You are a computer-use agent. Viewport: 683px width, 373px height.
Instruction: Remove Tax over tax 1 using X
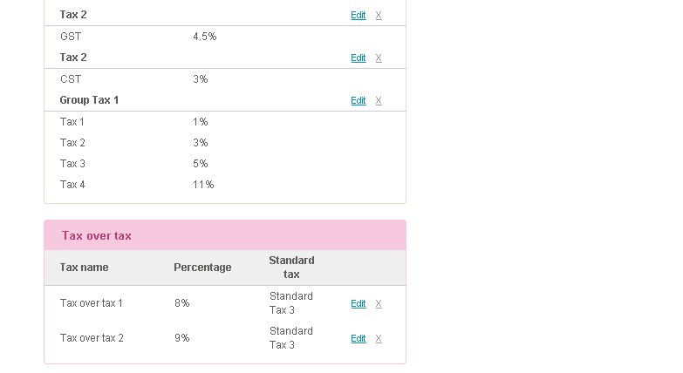point(379,304)
